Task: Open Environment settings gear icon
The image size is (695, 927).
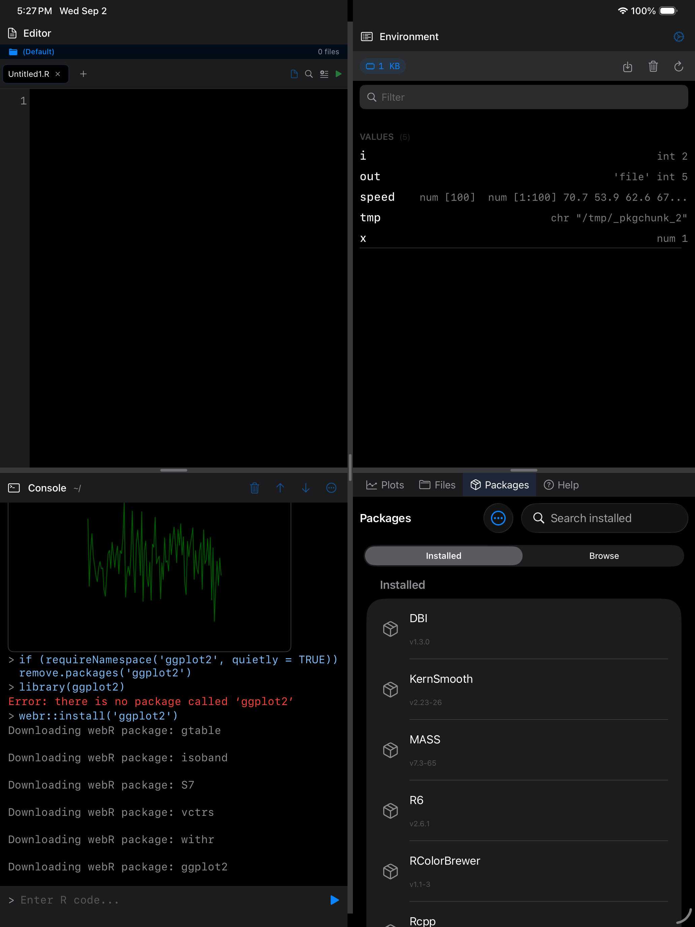Action: [x=679, y=37]
